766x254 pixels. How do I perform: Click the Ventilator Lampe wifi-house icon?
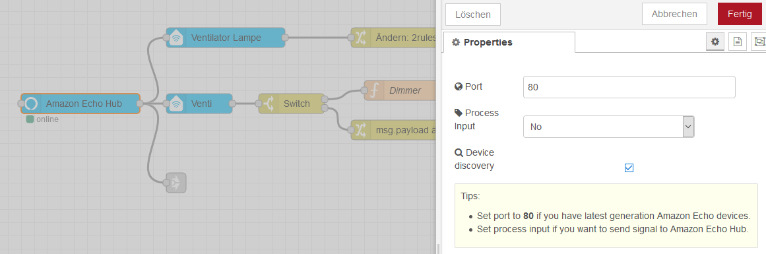coord(176,38)
